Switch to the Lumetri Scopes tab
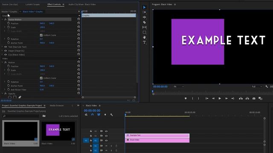This screenshot has height=153, width=273. pos(32,4)
